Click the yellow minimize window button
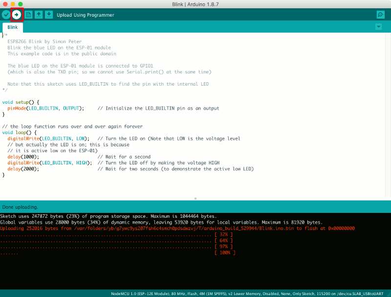Viewport: 391px width, 297px height. [x=13, y=4]
